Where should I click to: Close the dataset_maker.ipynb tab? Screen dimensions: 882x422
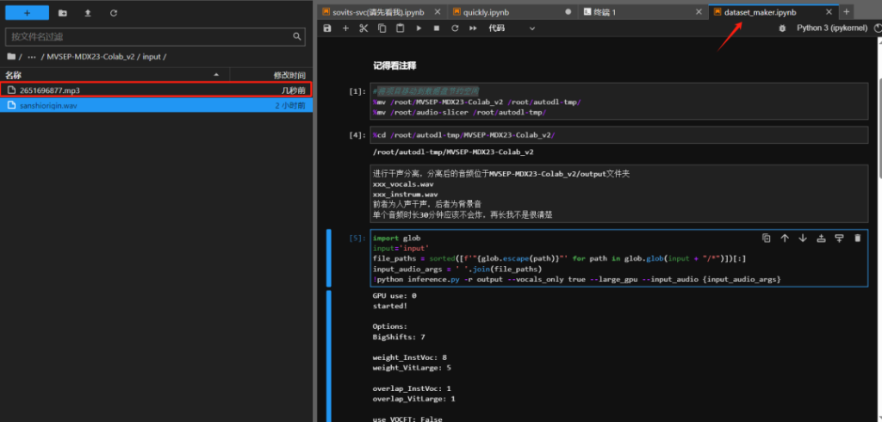(829, 12)
